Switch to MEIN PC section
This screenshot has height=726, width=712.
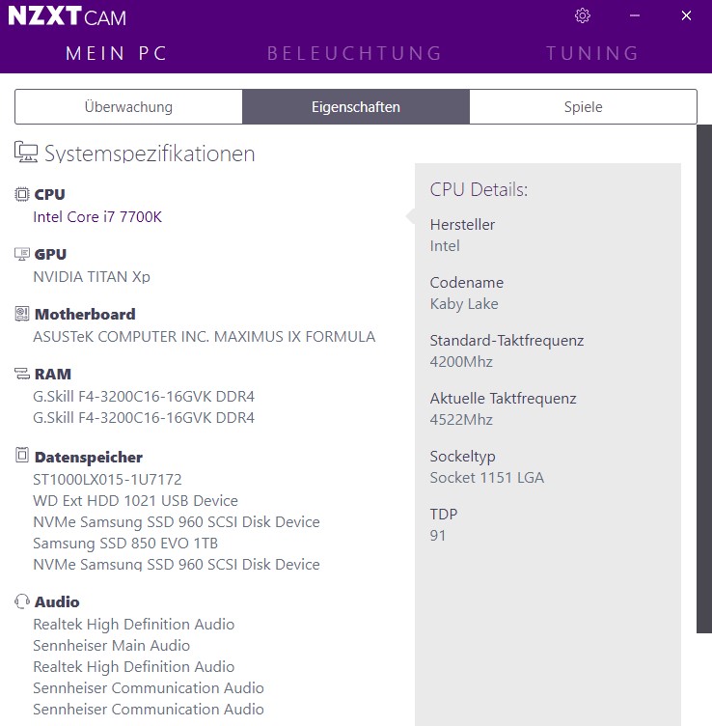click(x=116, y=53)
